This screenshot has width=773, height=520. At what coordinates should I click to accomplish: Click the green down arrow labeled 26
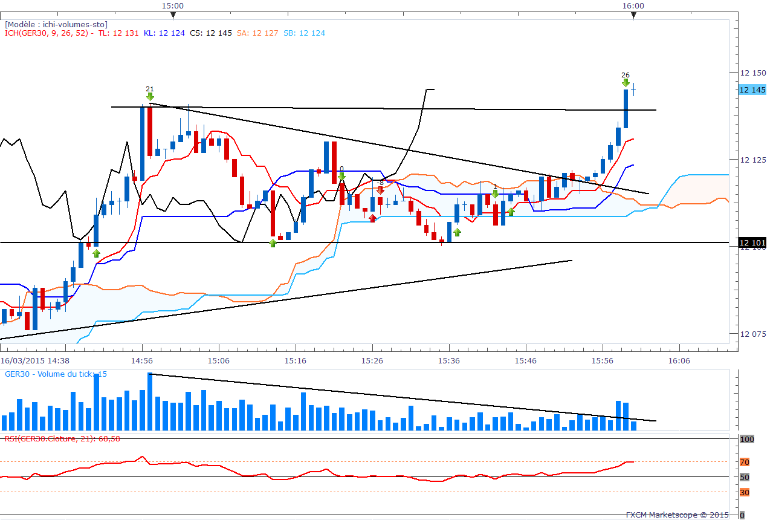point(626,83)
